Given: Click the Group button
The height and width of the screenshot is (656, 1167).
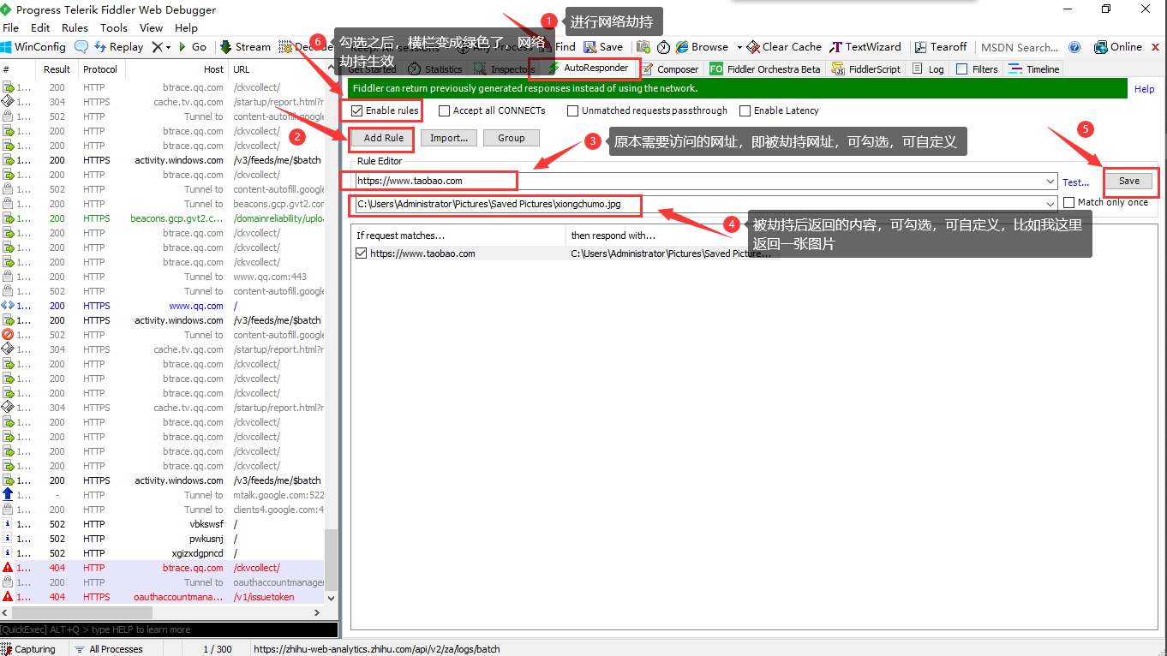Looking at the screenshot, I should (512, 138).
